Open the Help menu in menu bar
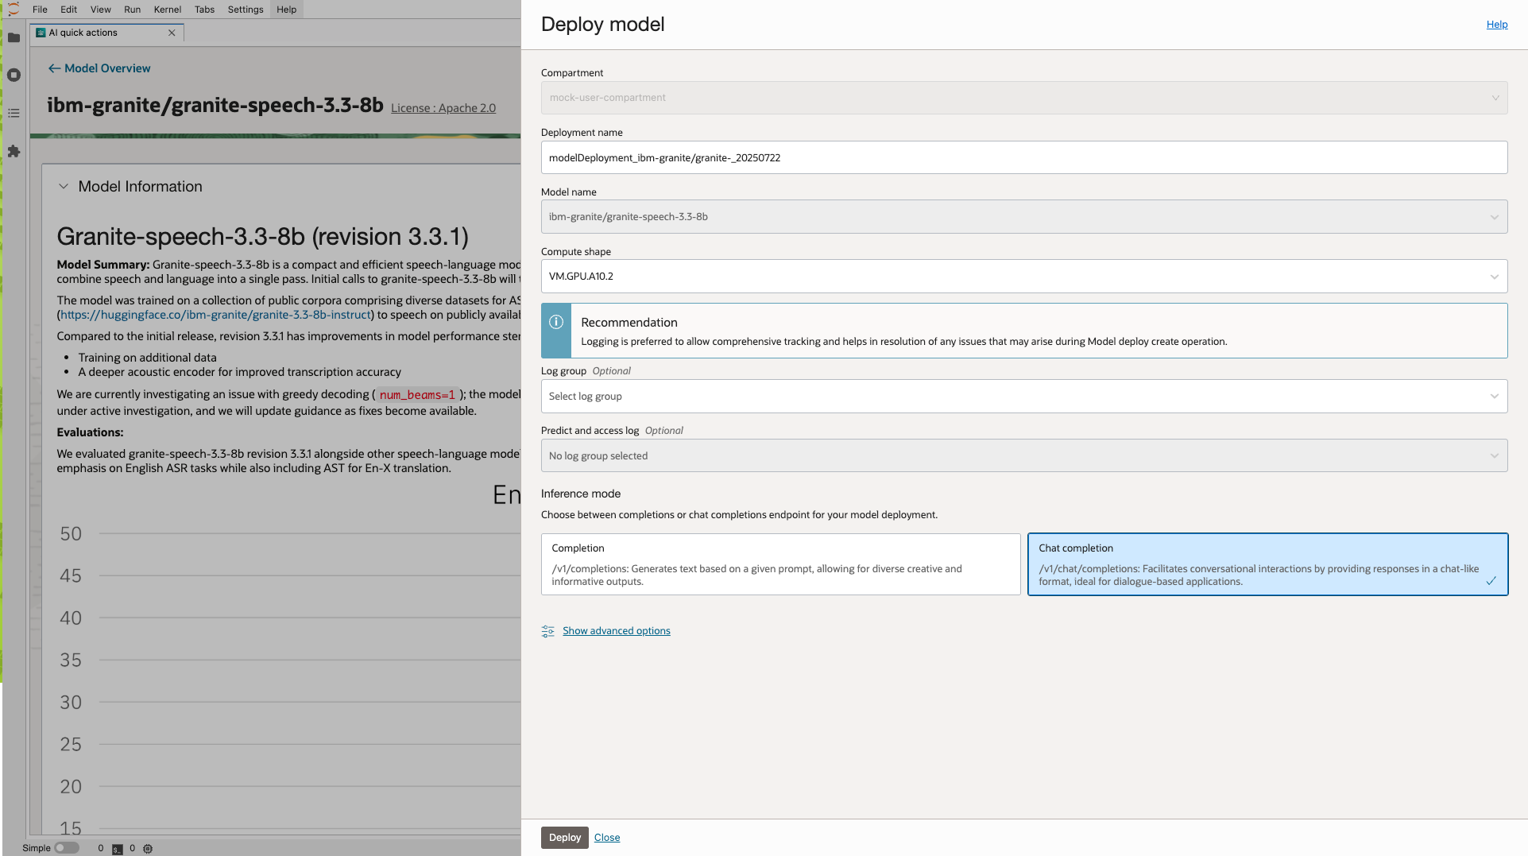1528x856 pixels. tap(287, 10)
